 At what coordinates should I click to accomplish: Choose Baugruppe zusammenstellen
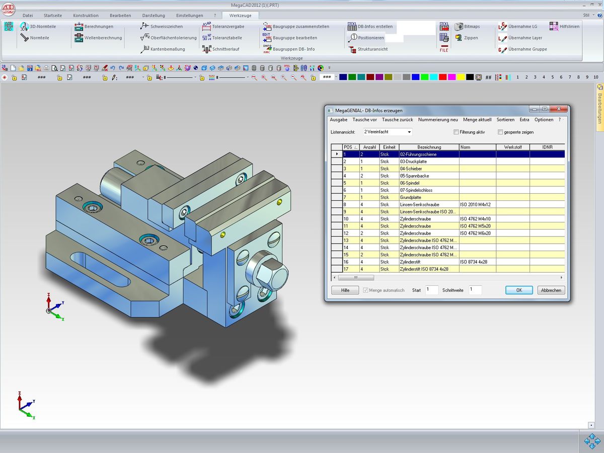pyautogui.click(x=296, y=26)
